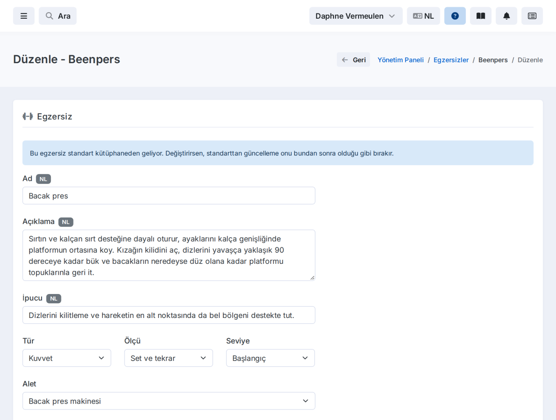This screenshot has height=420, width=556.
Task: Click the Açıklama textarea resize handle
Action: [312, 278]
